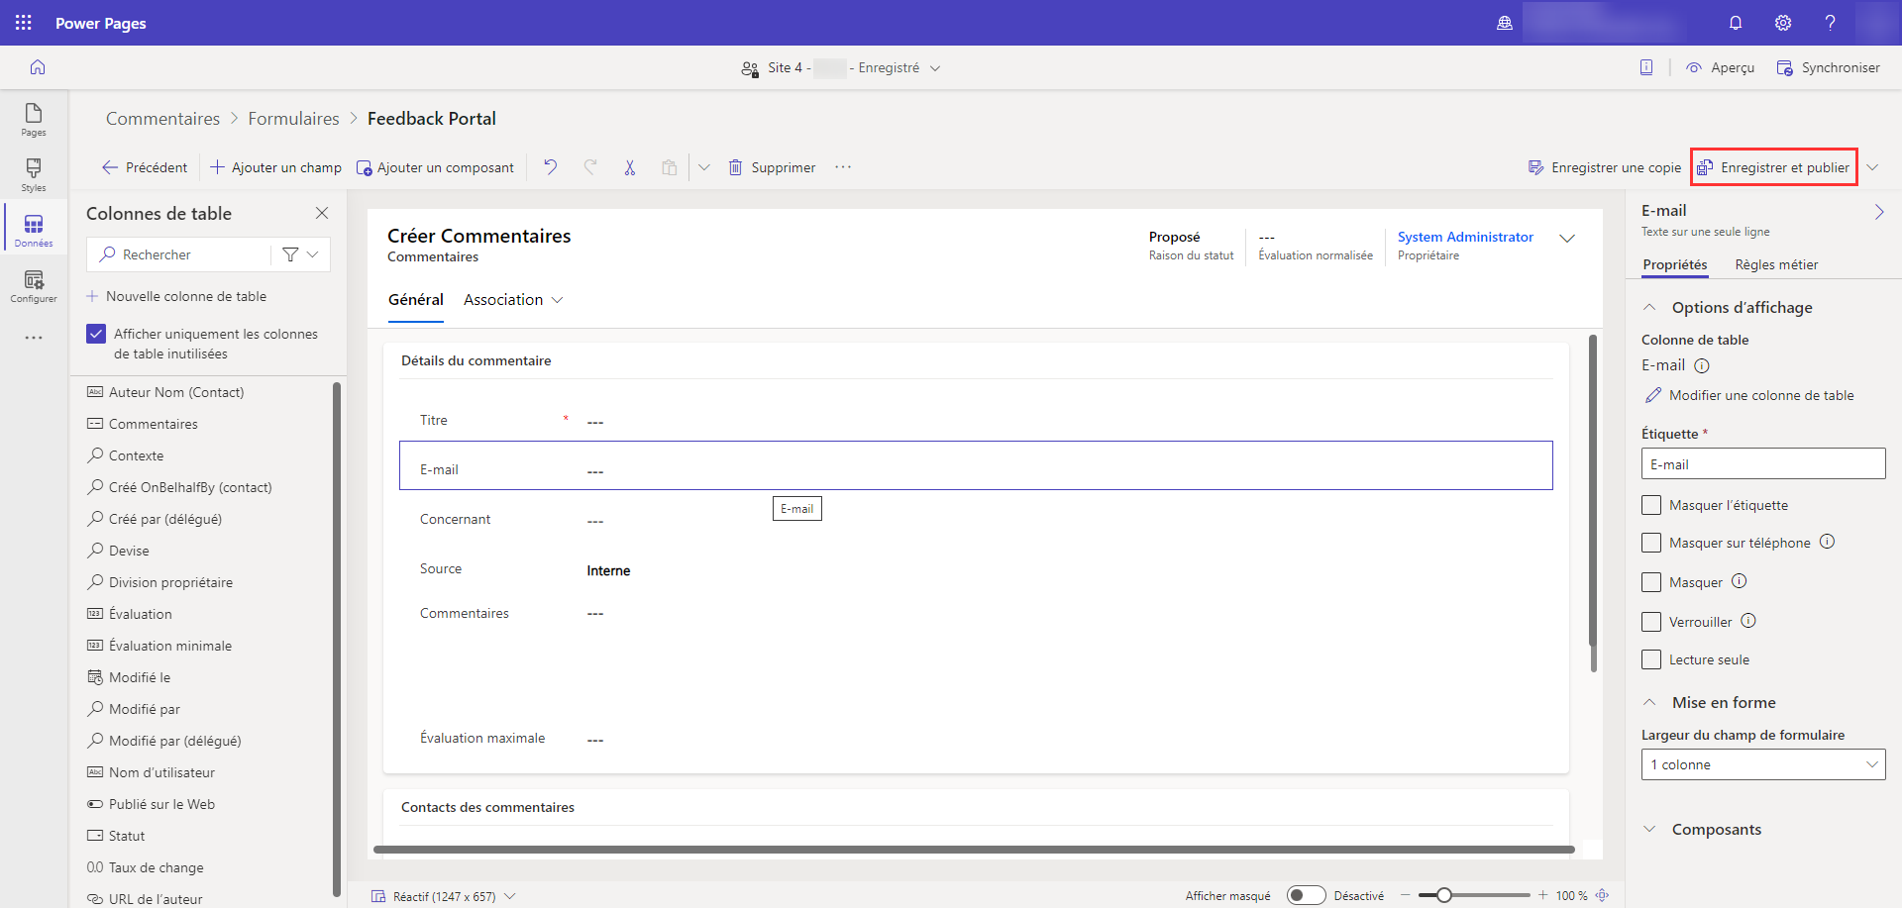
Task: Collapse the Options d'affichage section
Action: [x=1649, y=308]
